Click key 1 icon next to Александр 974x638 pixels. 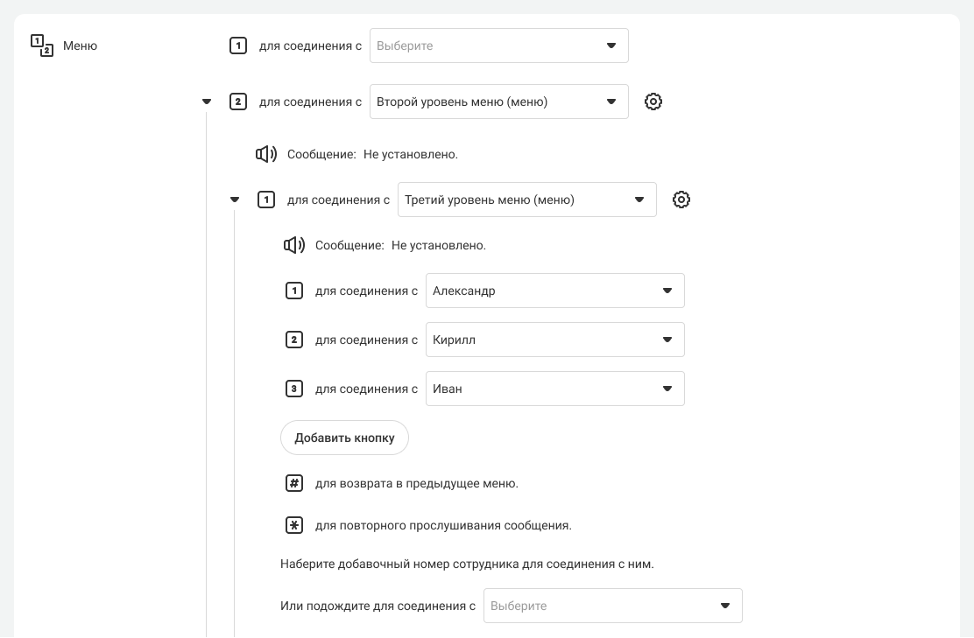[x=294, y=291]
